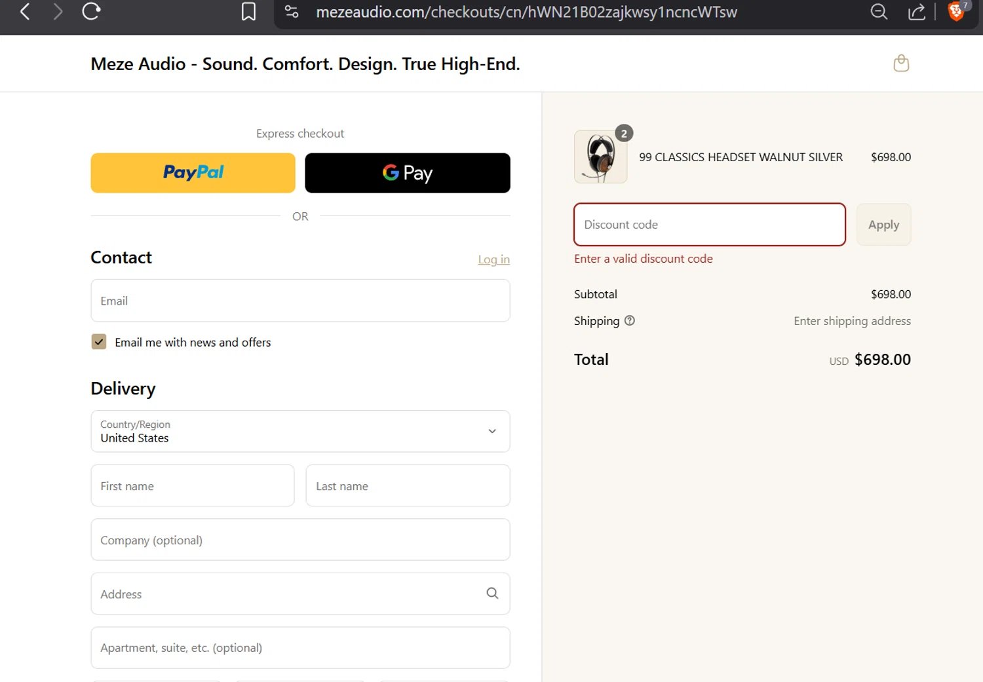The image size is (983, 682).
Task: Open the zoom magnifier icon in address bar
Action: tap(879, 11)
